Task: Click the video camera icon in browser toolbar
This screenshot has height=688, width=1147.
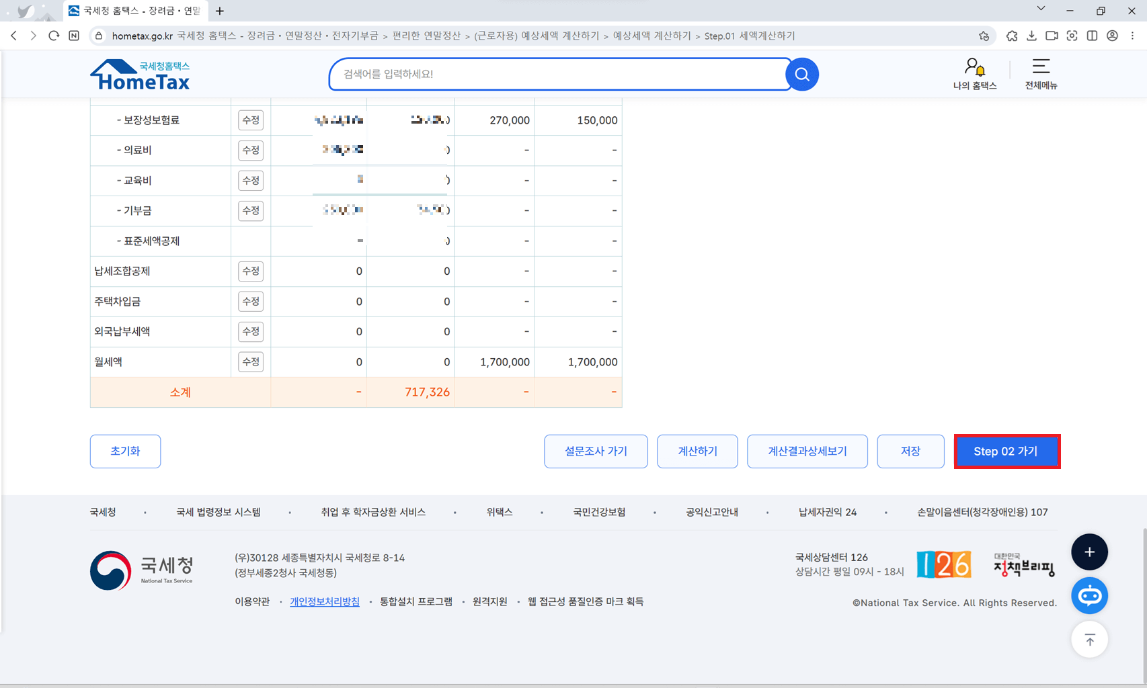Action: (1052, 36)
